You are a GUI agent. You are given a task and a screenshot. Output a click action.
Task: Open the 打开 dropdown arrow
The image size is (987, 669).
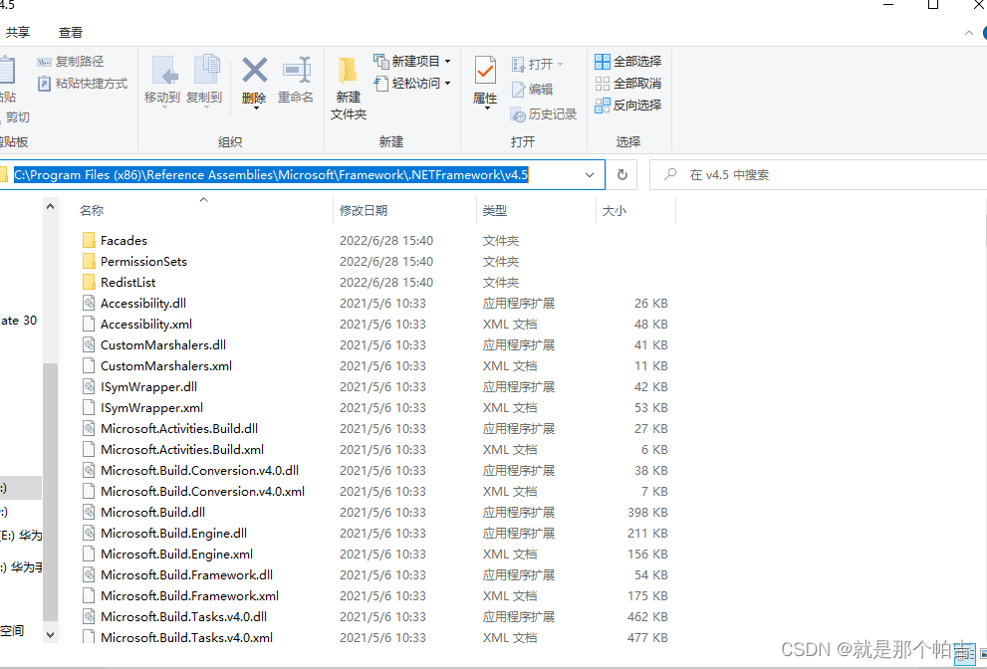point(563,63)
